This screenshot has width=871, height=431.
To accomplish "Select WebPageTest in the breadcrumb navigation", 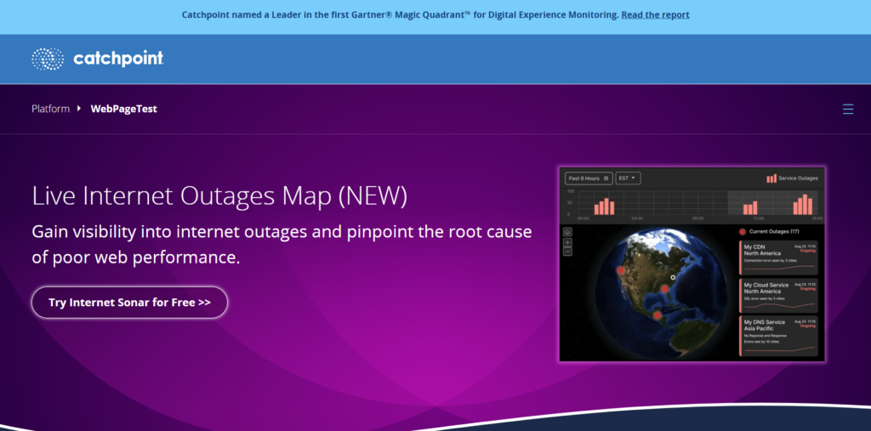I will tap(123, 109).
